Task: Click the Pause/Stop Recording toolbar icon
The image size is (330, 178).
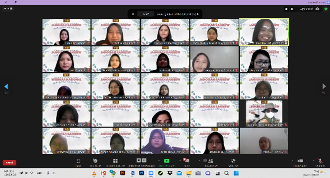Action: pos(141,161)
